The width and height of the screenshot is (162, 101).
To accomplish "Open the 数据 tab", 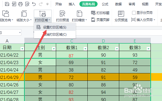I will point(118,4).
